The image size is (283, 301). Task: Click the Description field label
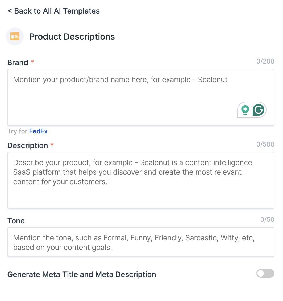pyautogui.click(x=28, y=145)
